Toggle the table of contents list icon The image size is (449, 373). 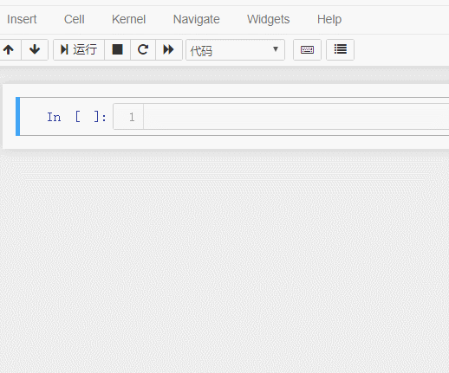point(340,49)
